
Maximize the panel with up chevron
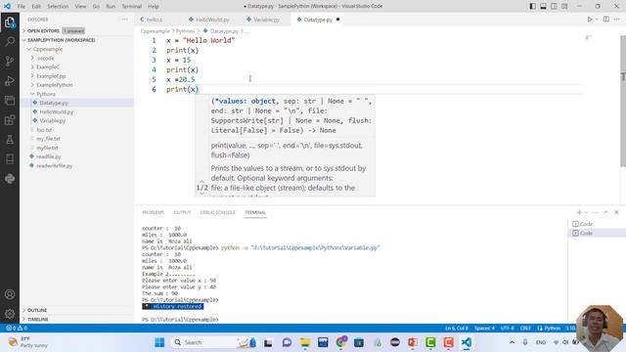point(606,212)
